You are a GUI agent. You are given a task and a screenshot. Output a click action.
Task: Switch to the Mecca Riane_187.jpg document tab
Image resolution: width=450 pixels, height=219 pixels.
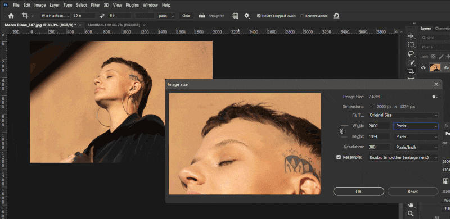(40, 25)
